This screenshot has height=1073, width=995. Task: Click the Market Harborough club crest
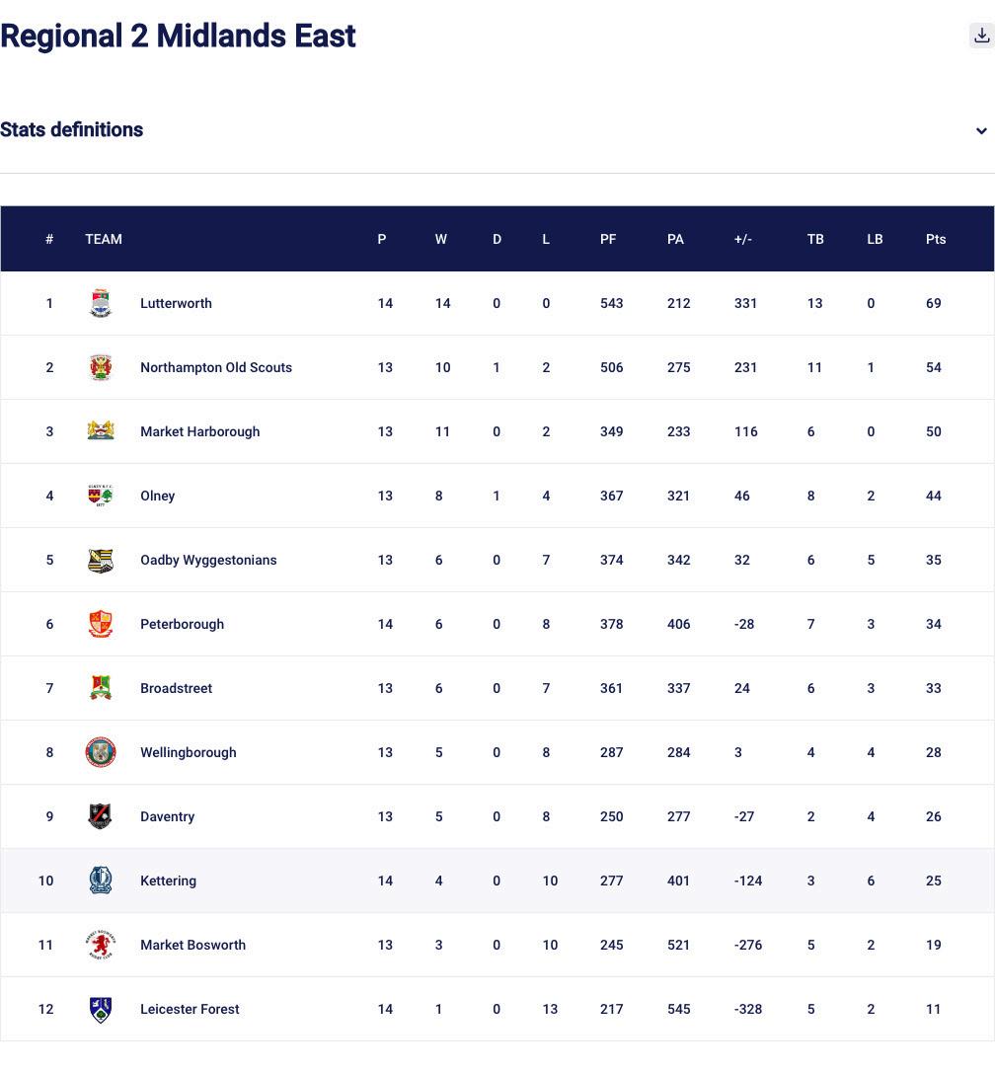[x=101, y=431]
